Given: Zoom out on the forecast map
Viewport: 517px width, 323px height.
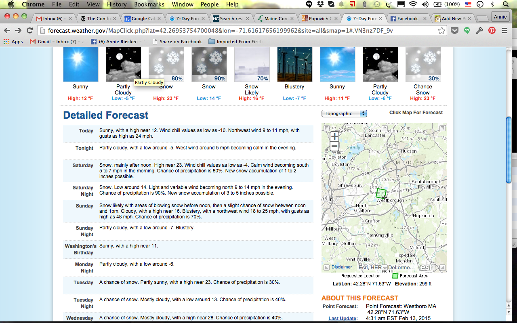Looking at the screenshot, I should 334,146.
